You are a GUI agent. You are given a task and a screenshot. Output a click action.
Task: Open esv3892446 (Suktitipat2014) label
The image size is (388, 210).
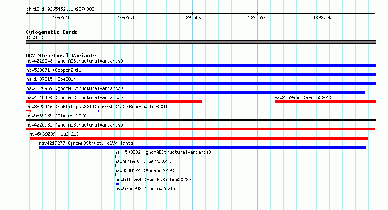click(61, 107)
